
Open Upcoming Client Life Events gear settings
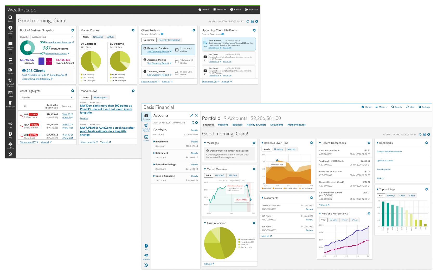254,30
